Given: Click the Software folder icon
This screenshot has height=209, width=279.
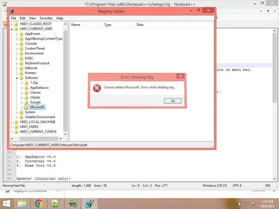Looking at the screenshot, I should tap(21, 78).
